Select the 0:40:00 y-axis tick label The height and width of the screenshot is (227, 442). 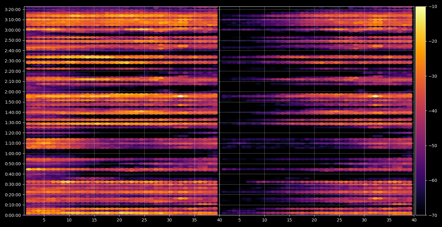click(x=13, y=174)
